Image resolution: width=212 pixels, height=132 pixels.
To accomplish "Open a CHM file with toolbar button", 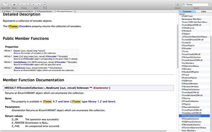I will pyautogui.click(x=6, y=5).
